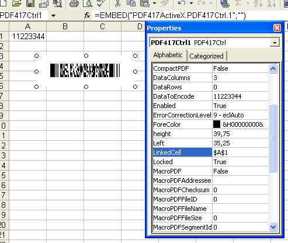Image resolution: width=288 pixels, height=243 pixels.
Task: Select the CompactPDF property row
Action: point(211,68)
